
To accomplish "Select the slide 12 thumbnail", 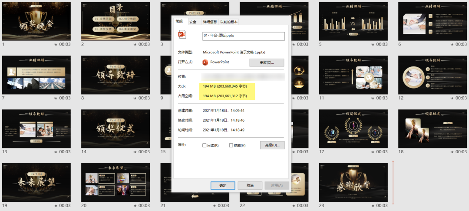I will point(433,75).
